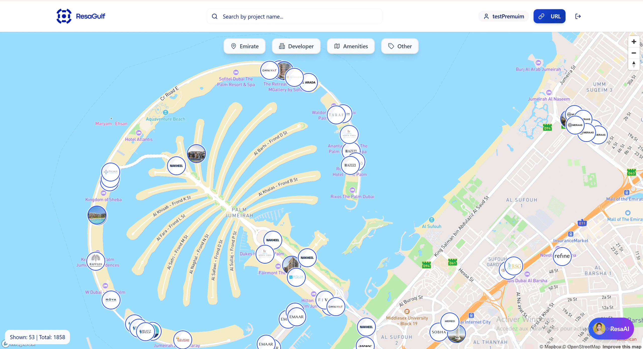The width and height of the screenshot is (643, 349).
Task: Click the Mapbox attribution link
Action: coord(550,346)
